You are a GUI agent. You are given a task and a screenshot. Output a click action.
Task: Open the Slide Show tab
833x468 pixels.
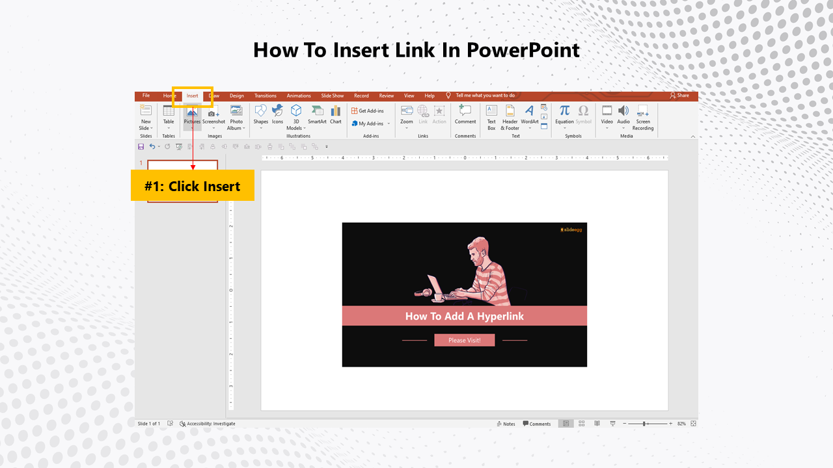(333, 96)
